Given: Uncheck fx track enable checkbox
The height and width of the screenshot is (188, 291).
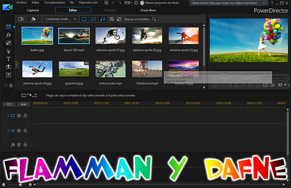Looking at the screenshot, I should tap(19, 144).
